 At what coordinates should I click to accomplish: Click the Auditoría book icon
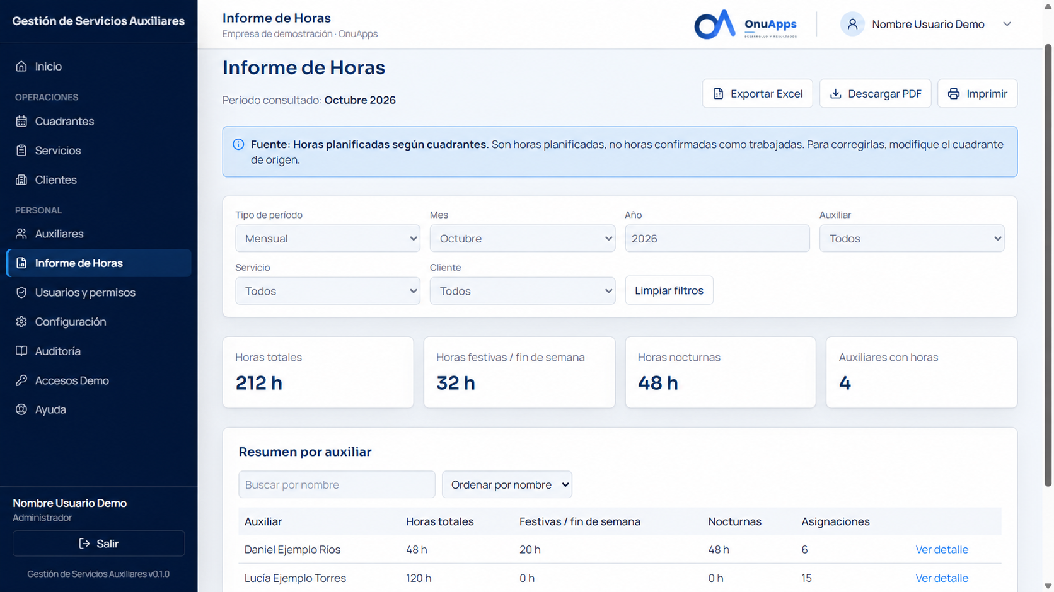(x=21, y=351)
